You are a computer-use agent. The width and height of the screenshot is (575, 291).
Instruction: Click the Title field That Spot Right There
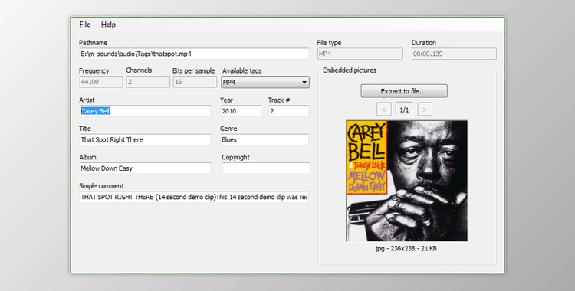pos(145,139)
